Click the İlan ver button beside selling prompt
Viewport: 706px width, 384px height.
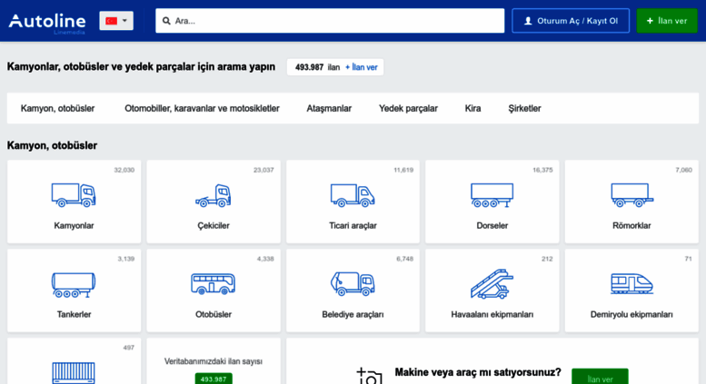pyautogui.click(x=600, y=377)
